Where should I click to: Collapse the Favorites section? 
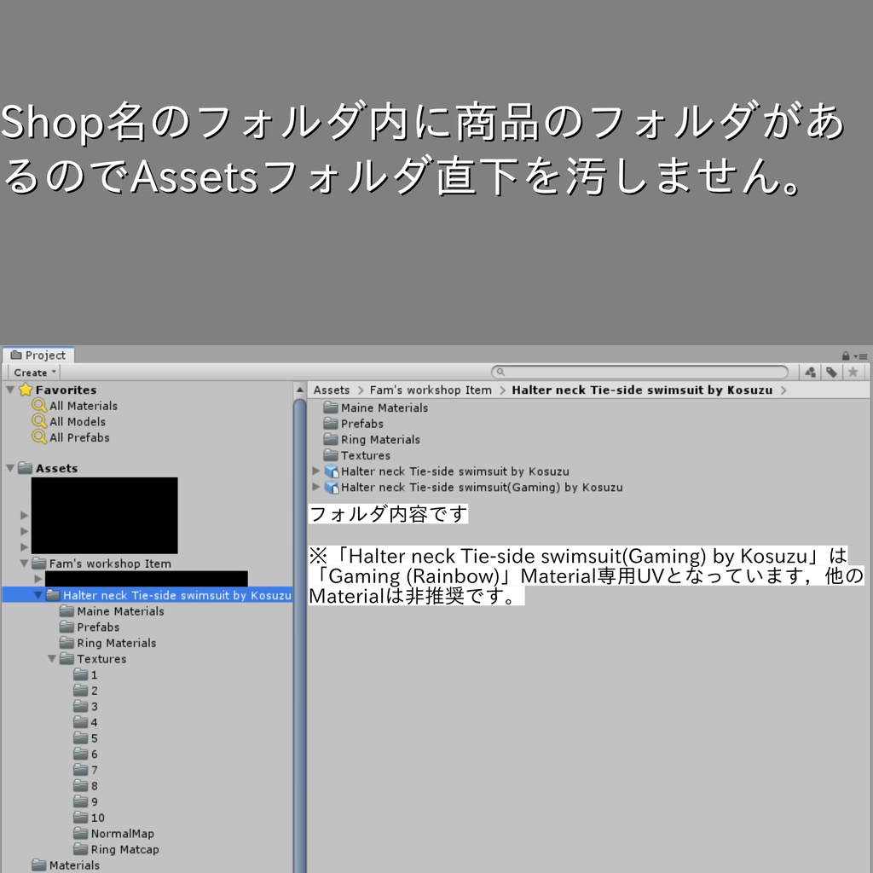(x=9, y=390)
